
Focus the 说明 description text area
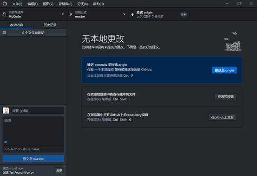[33, 128]
